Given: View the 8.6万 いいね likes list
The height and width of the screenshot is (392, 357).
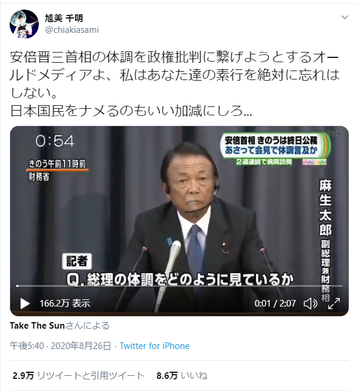Looking at the screenshot, I should click(x=182, y=375).
